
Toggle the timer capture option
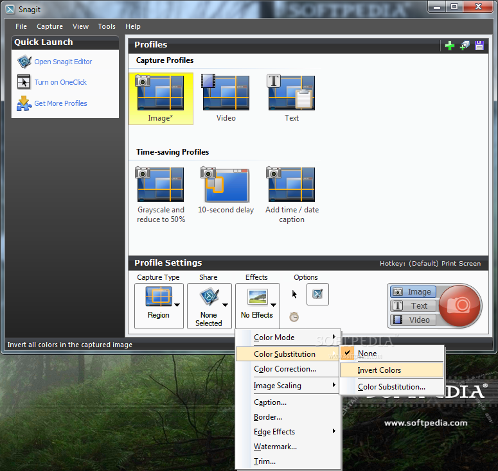pyautogui.click(x=294, y=316)
